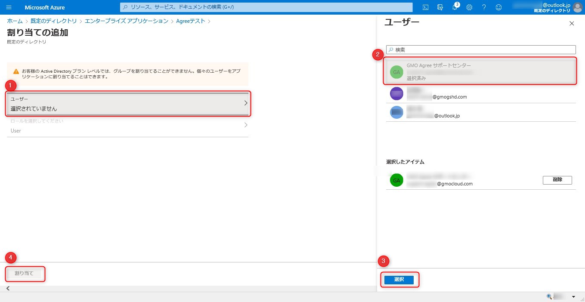This screenshot has height=302, width=585.
Task: Click the warning triangle icon in the notice
Action: 16,71
